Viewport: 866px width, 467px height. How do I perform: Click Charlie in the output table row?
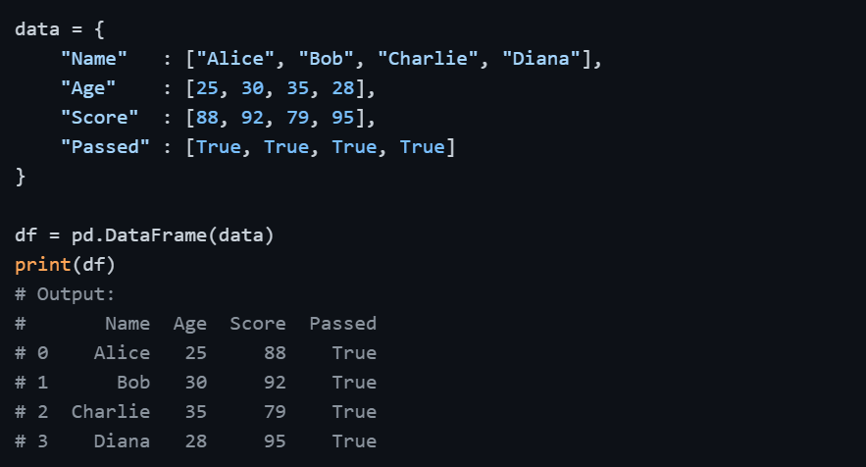[111, 412]
